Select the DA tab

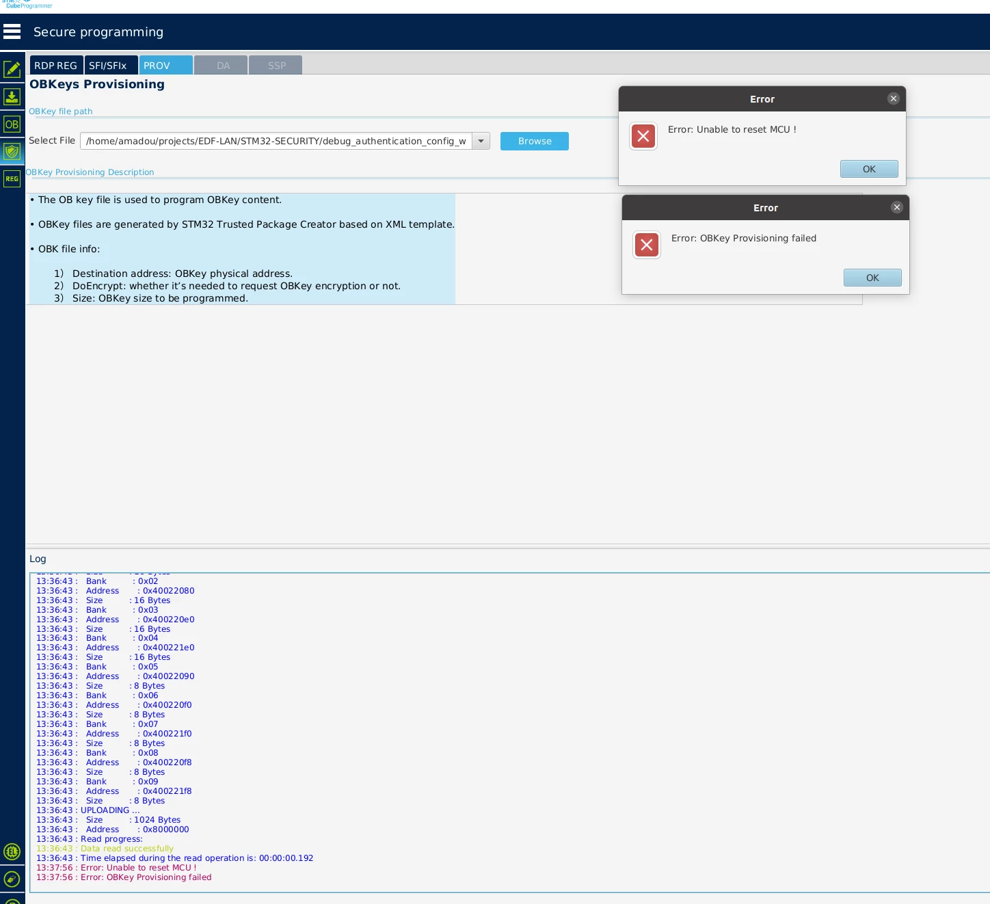tap(222, 66)
